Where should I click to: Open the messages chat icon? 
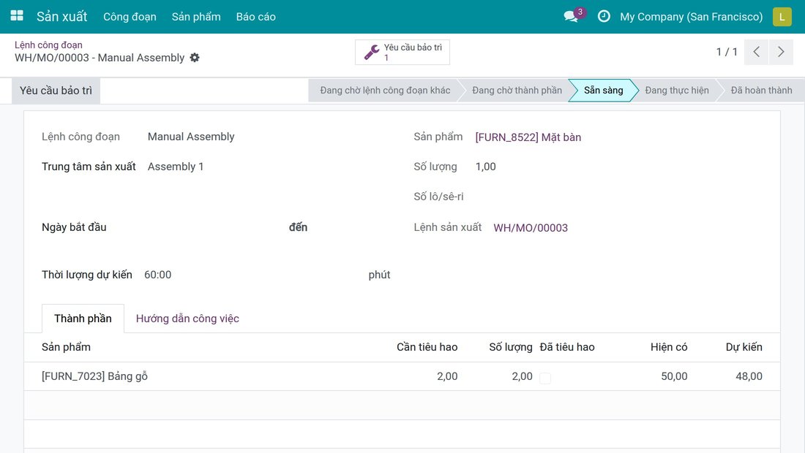571,16
